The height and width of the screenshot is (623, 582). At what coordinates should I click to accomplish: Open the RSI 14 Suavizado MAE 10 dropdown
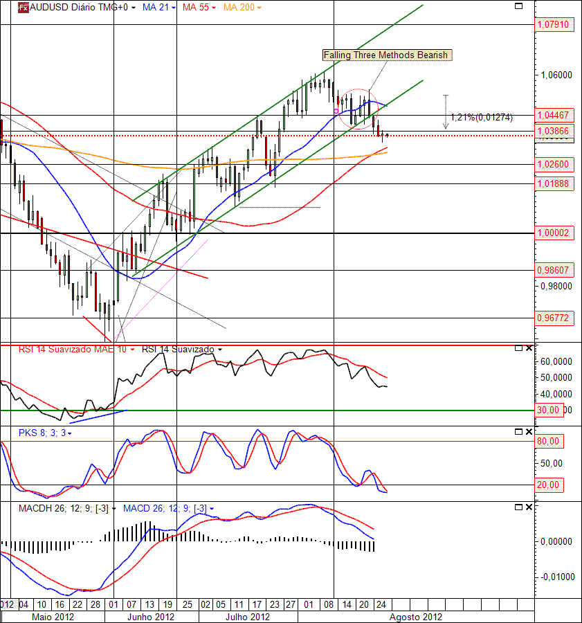pyautogui.click(x=133, y=350)
